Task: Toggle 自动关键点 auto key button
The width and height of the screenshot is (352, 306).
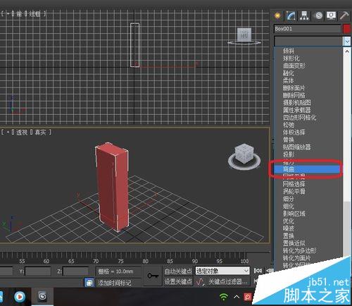Action: click(x=178, y=271)
